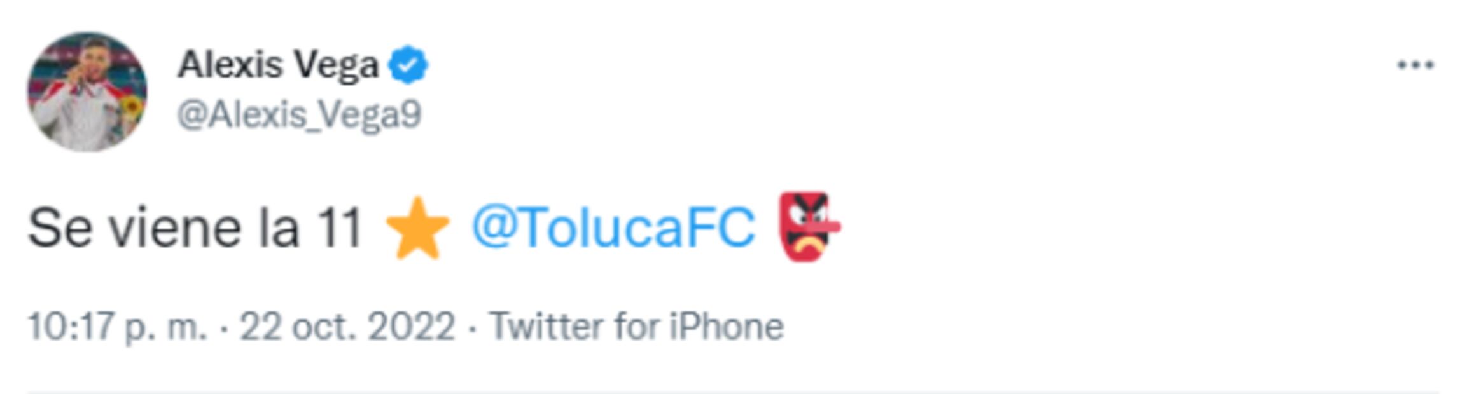Click the 10:17 p. m. timestamp

click(x=117, y=327)
